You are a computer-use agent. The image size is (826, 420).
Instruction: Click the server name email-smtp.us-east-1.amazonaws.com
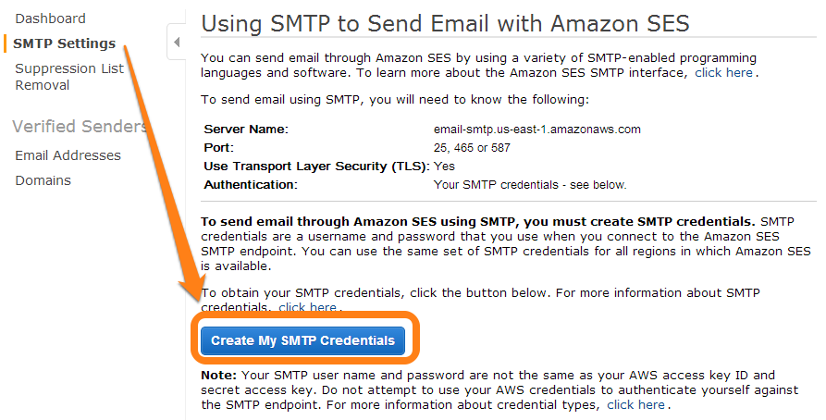(x=536, y=130)
